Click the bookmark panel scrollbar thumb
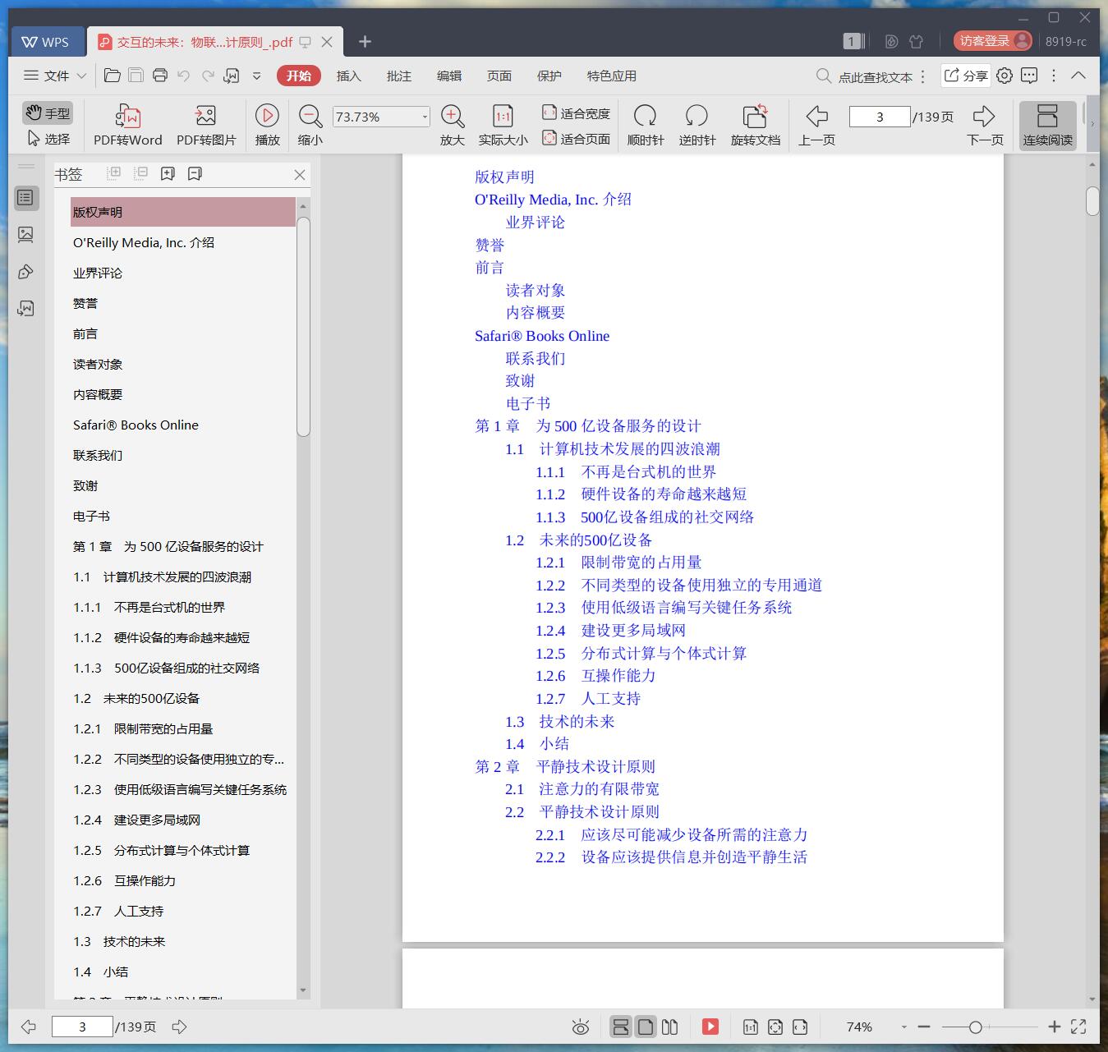This screenshot has height=1052, width=1108. [303, 326]
